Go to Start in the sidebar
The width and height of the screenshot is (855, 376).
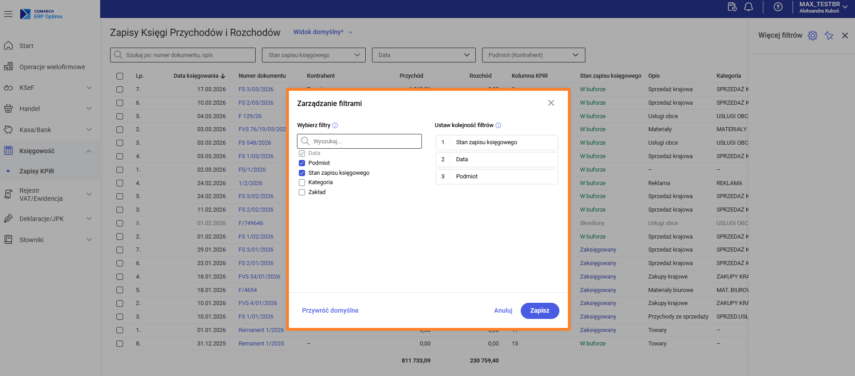(27, 46)
